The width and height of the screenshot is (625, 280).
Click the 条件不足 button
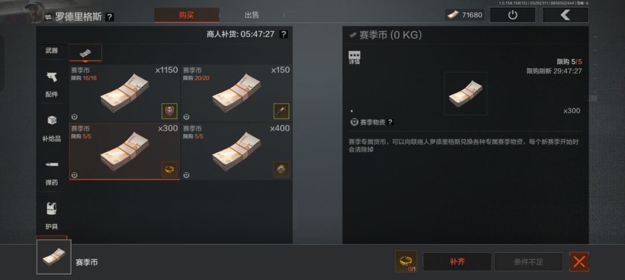528,261
